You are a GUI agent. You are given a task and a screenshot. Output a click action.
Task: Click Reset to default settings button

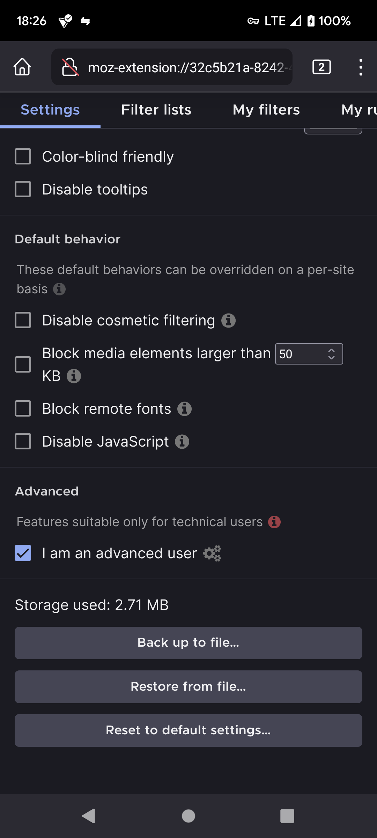tap(188, 730)
